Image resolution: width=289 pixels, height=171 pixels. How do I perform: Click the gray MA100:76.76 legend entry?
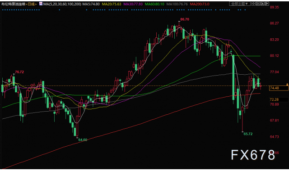coord(177,4)
